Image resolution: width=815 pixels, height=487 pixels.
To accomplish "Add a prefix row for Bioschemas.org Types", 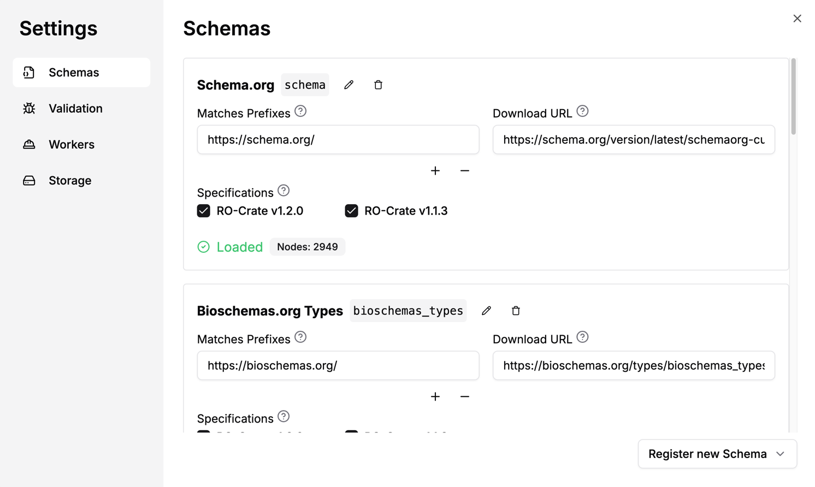I will tap(435, 397).
